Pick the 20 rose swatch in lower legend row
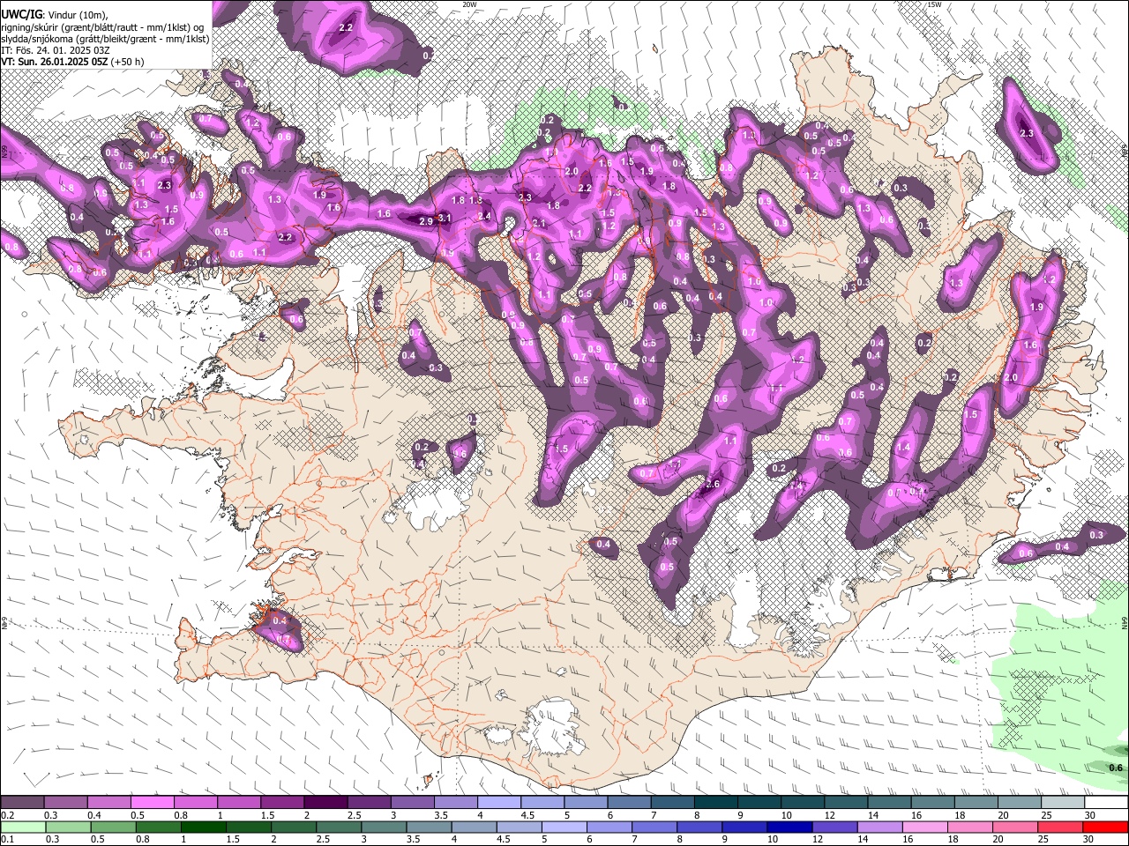Screen dimensions: 1129x846 coord(1015,827)
